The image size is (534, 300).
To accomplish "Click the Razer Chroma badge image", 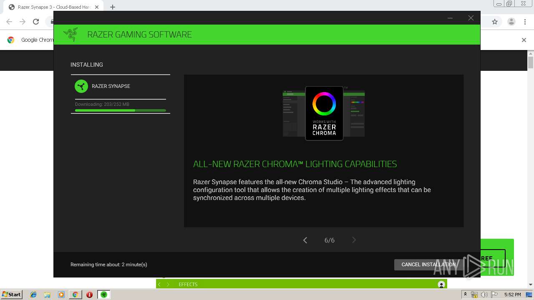I will (324, 113).
